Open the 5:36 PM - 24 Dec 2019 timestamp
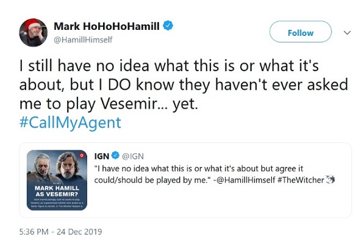 [x=60, y=231]
